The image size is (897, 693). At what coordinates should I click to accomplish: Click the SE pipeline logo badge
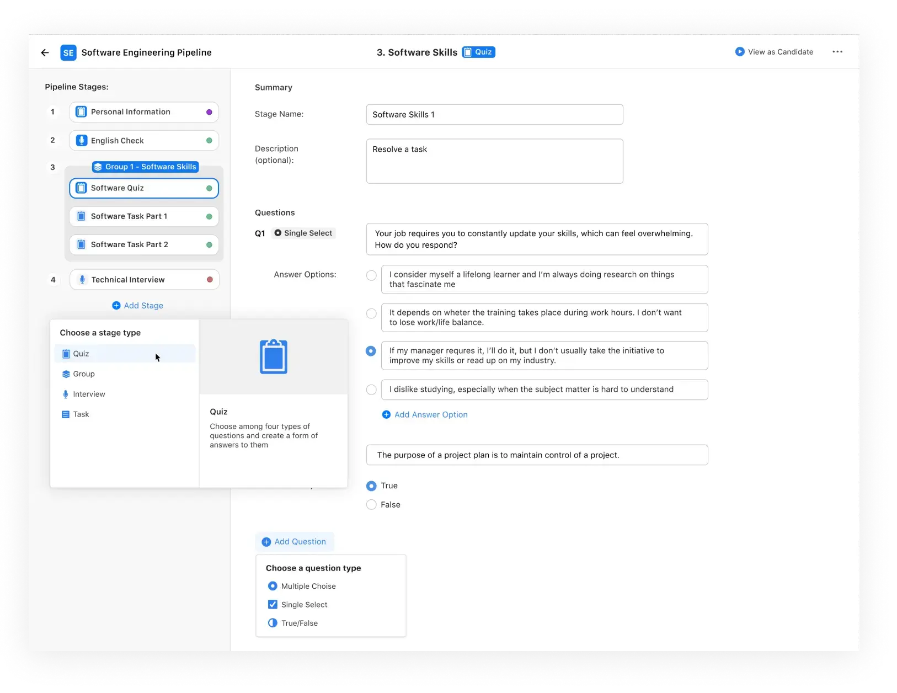[x=68, y=52]
